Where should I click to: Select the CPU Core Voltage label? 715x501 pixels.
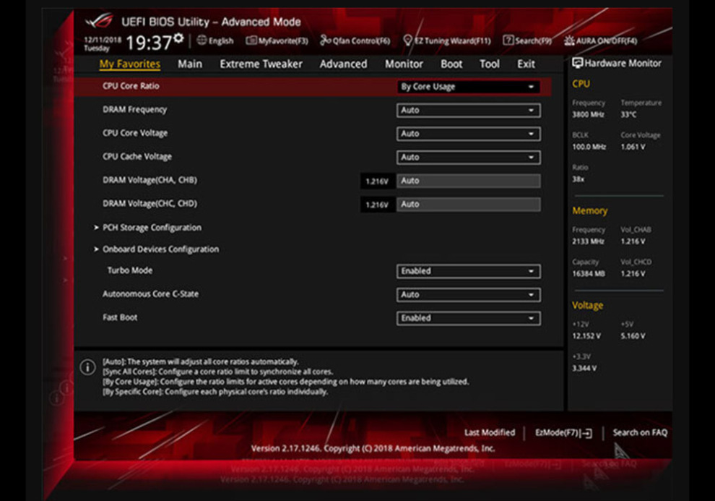pos(135,133)
